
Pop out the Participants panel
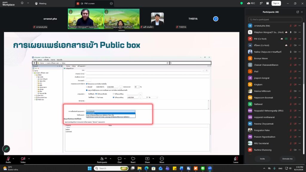(x=298, y=12)
